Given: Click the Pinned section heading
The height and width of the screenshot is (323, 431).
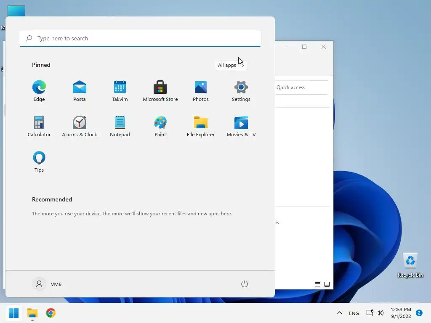Looking at the screenshot, I should coord(41,65).
